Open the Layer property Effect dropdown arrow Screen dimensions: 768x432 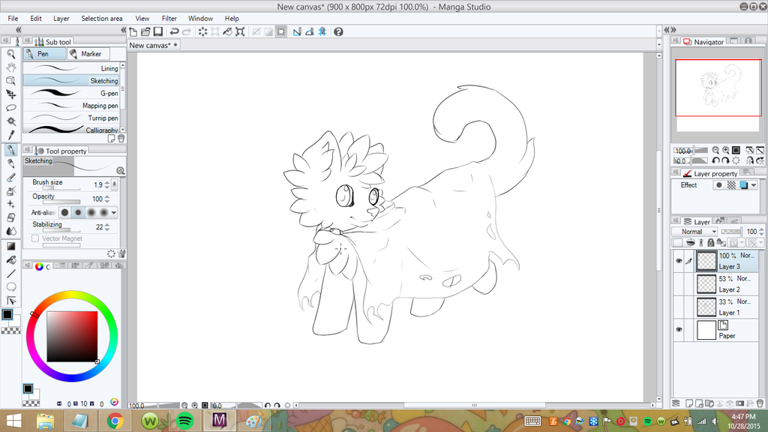pos(754,185)
